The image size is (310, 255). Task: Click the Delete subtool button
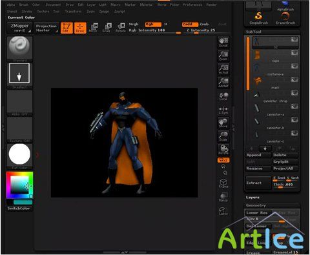285,155
